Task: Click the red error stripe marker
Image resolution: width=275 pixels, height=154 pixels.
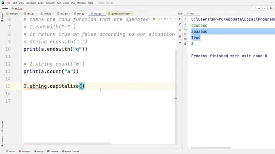Action: 176,98
